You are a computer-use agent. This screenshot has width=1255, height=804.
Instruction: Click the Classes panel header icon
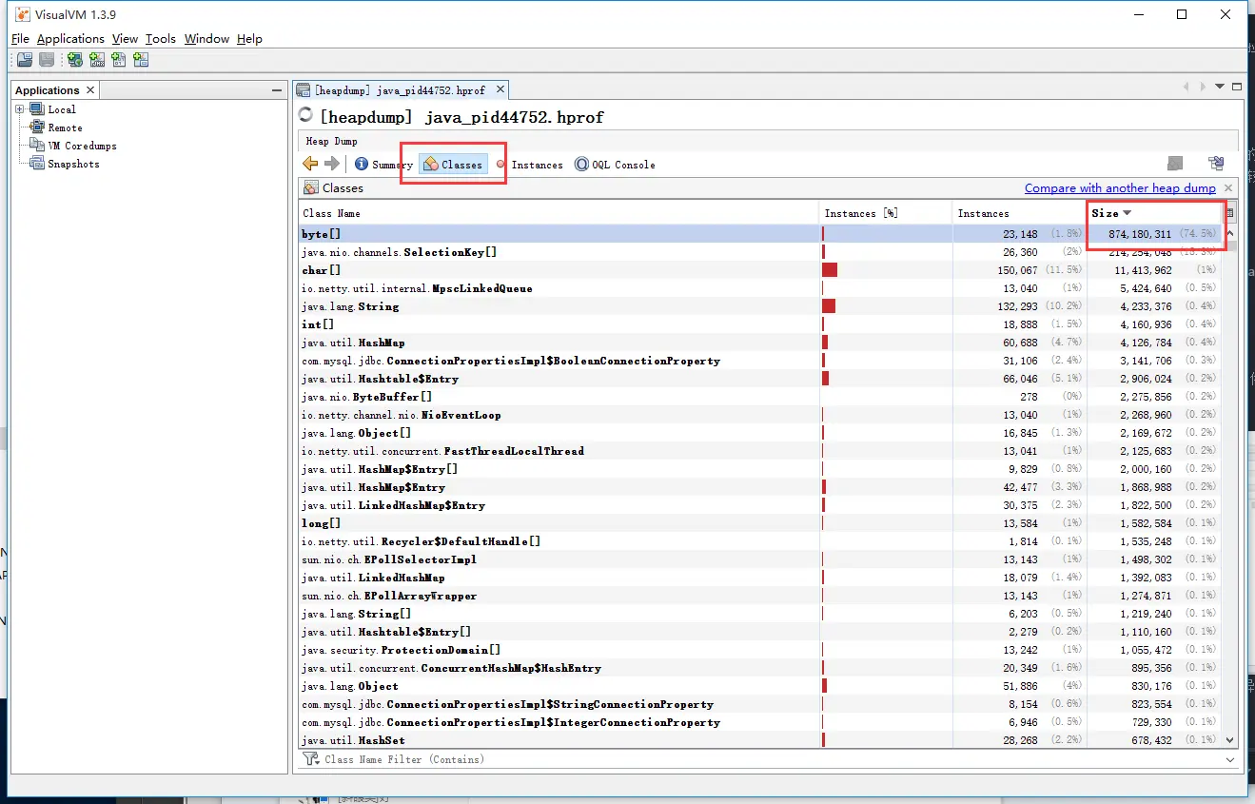311,188
